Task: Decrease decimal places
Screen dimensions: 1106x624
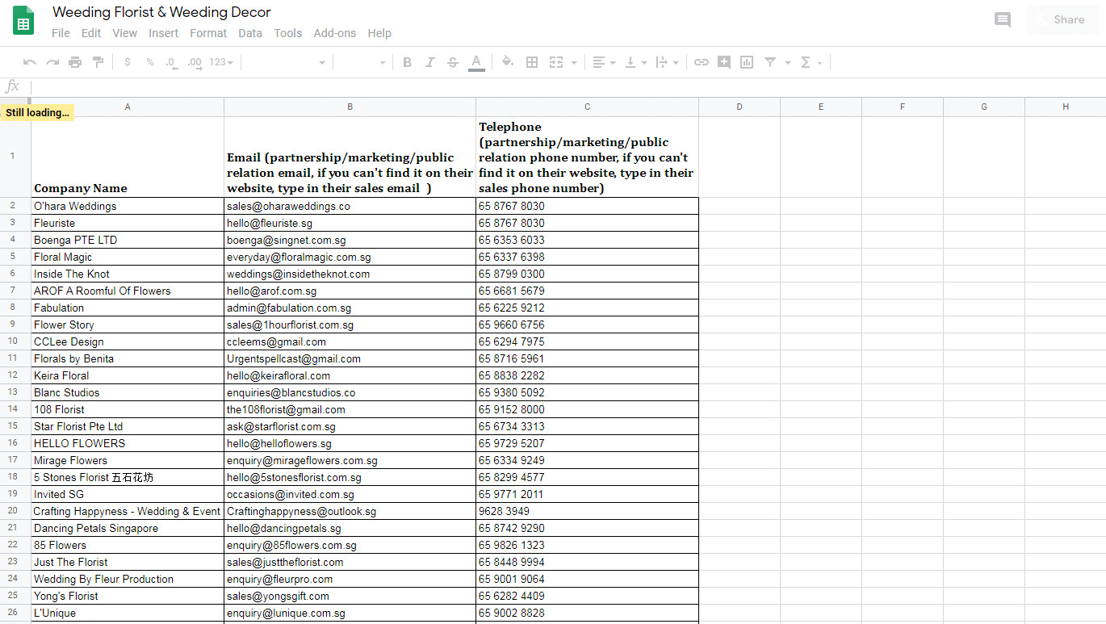Action: click(170, 61)
